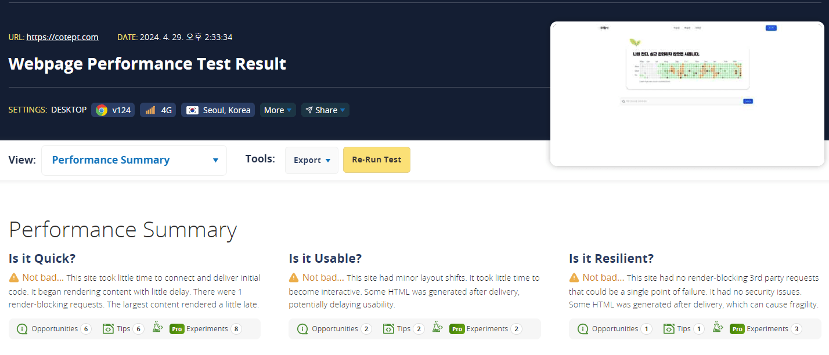Click the render-blocking requests count link
The image size is (829, 355).
point(240,291)
